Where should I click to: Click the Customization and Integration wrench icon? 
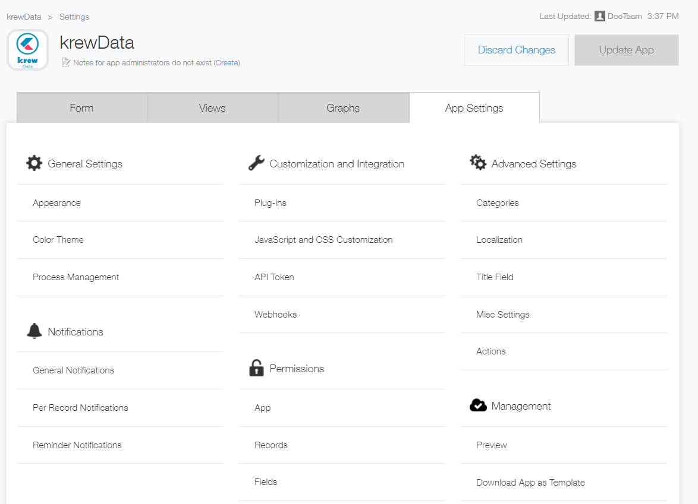[x=256, y=163]
